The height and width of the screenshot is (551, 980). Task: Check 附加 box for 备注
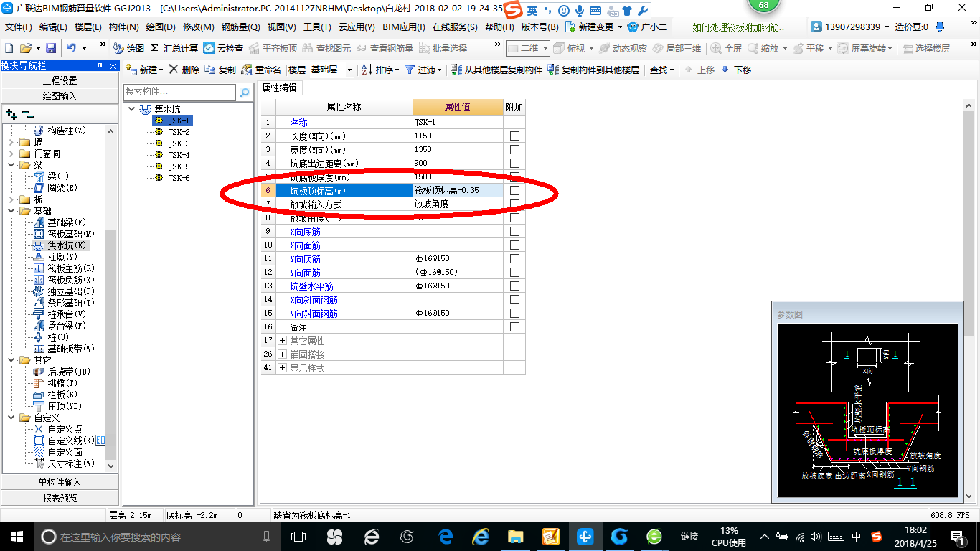(x=514, y=326)
